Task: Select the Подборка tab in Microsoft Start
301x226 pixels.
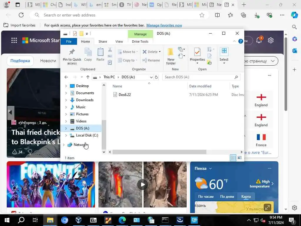Action: pyautogui.click(x=20, y=61)
